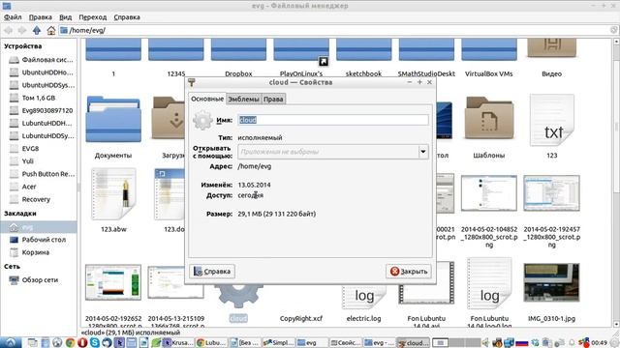Image resolution: width=620 pixels, height=348 pixels.
Task: Launch Skype from the taskbar
Action: click(x=95, y=342)
